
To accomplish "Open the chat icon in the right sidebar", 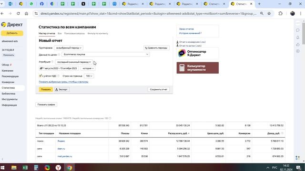I will click(298, 30).
